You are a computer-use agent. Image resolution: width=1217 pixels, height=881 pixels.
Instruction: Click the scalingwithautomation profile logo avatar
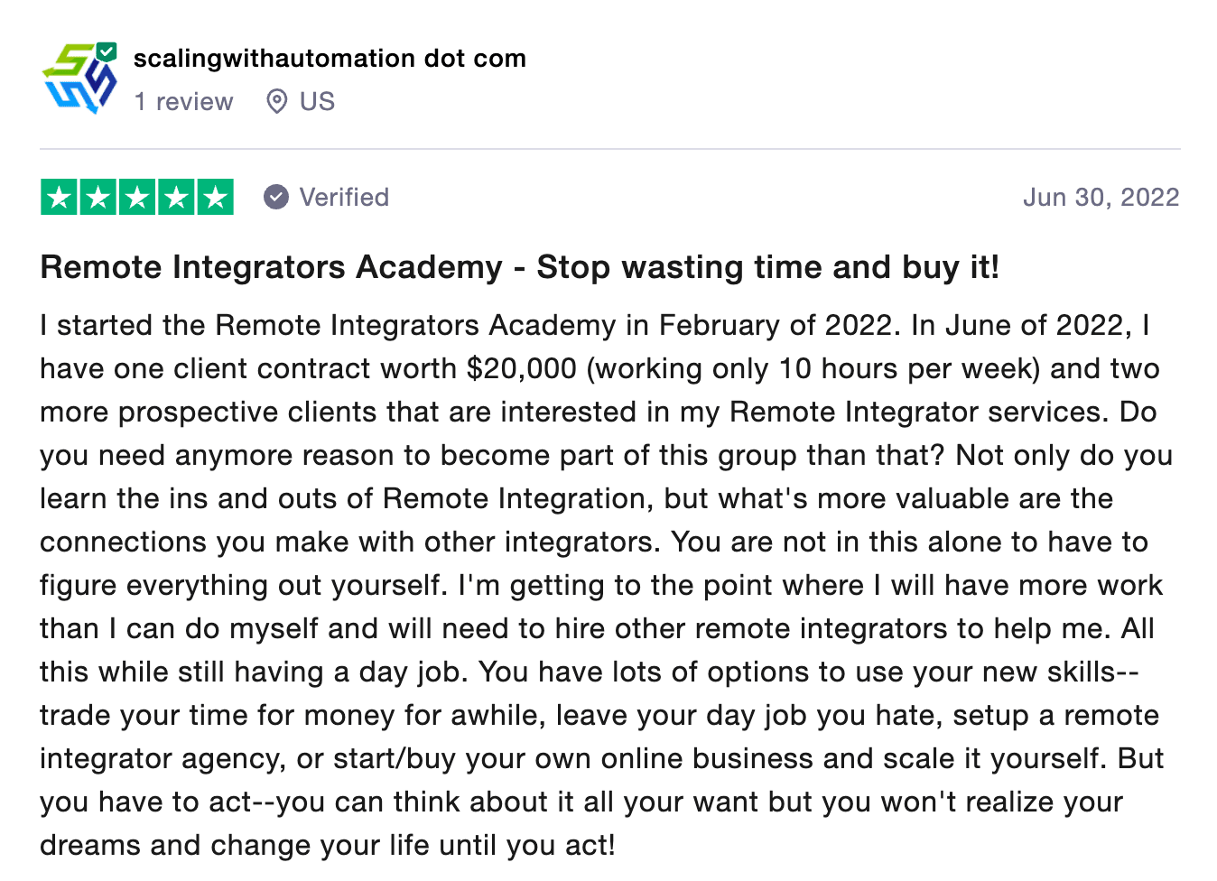[x=78, y=79]
